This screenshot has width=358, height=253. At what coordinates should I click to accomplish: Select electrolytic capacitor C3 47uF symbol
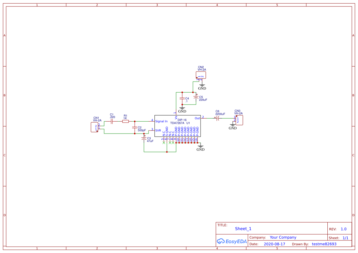pos(144,139)
